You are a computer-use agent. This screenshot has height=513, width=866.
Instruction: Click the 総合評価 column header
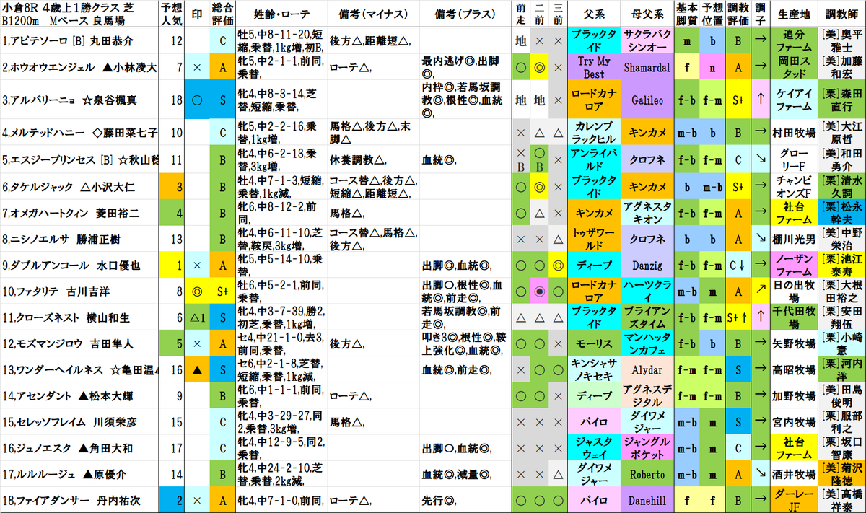coord(224,14)
